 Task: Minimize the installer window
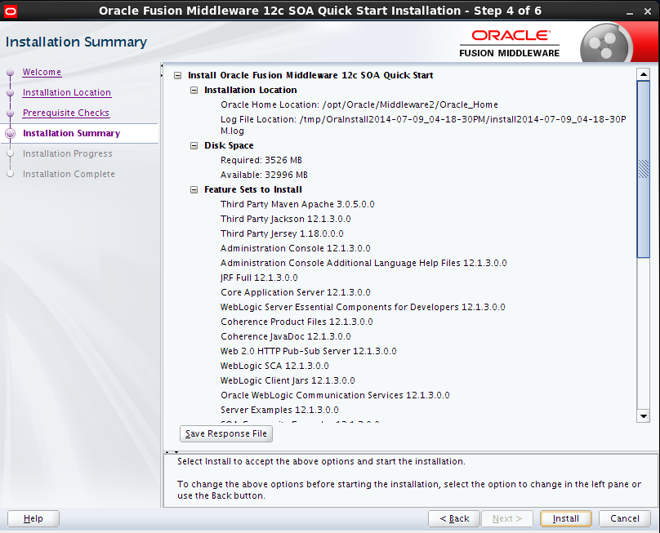[x=630, y=11]
